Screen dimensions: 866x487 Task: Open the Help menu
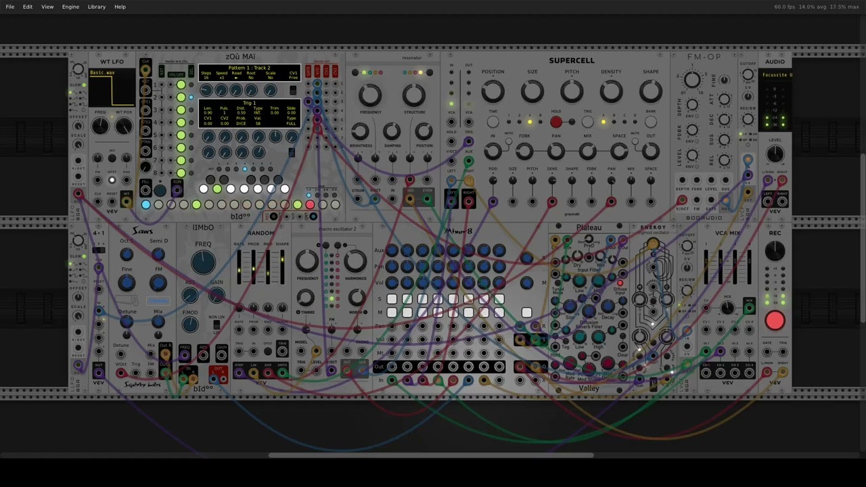(120, 7)
